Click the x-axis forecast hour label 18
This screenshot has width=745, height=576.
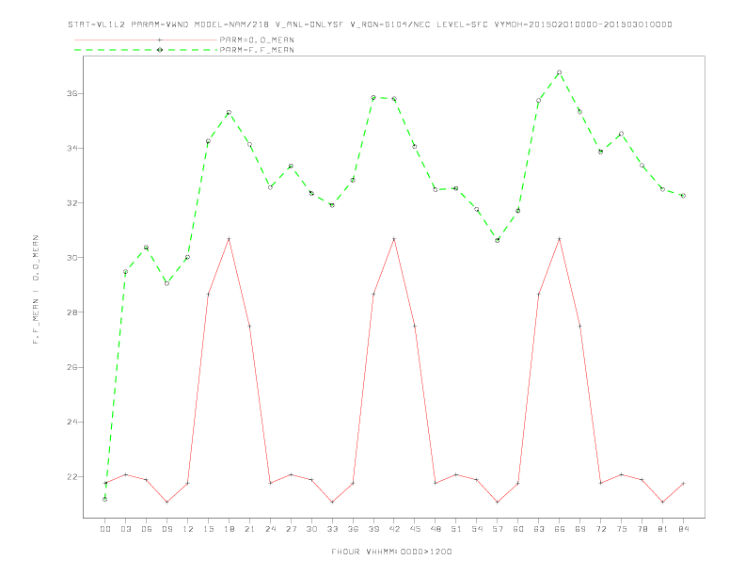[229, 529]
